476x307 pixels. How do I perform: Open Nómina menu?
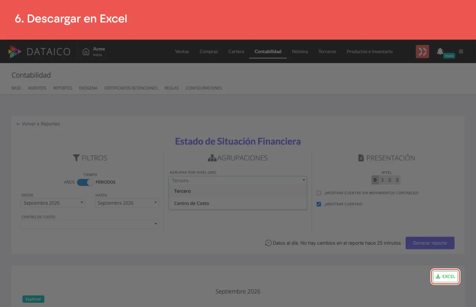click(x=300, y=52)
